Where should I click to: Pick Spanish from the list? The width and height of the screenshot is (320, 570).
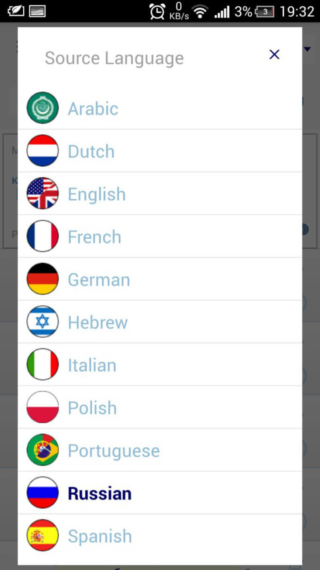pos(100,536)
